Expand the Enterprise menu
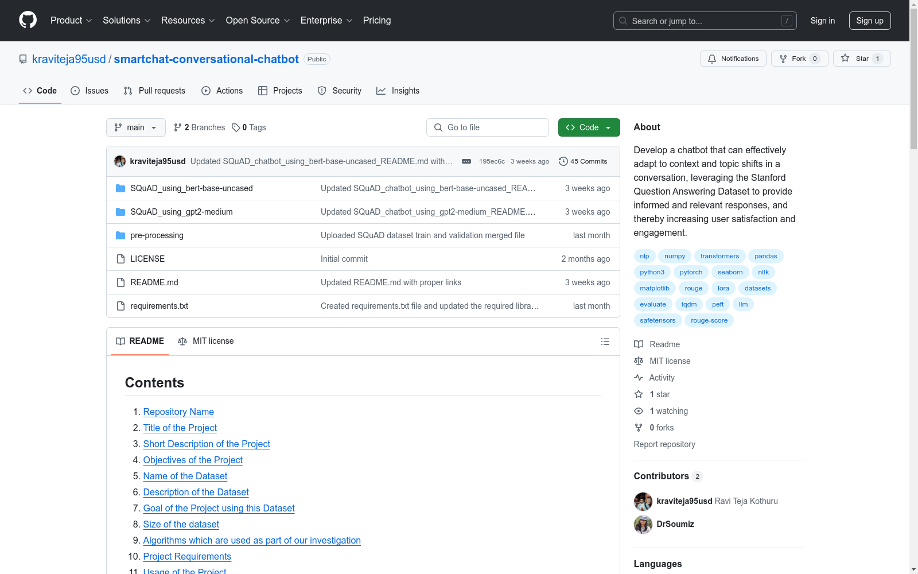The image size is (918, 574). pos(326,21)
